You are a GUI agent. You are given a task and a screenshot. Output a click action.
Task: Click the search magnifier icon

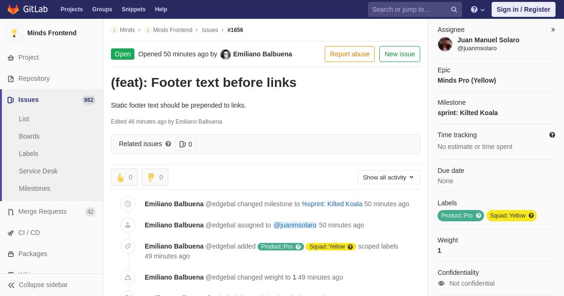(454, 9)
